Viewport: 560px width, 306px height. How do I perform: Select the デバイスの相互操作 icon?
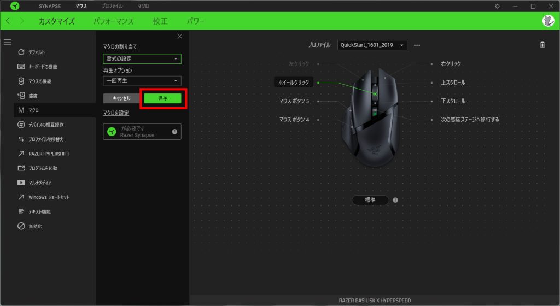[21, 125]
